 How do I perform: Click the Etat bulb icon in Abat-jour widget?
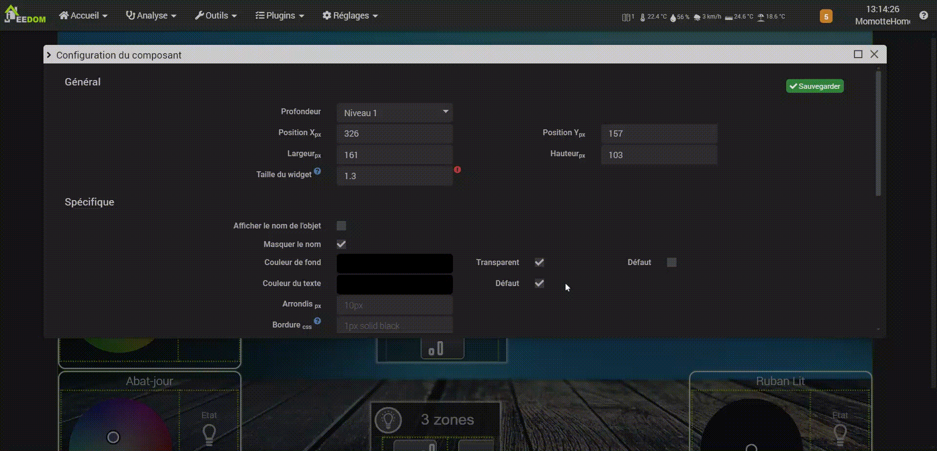209,434
